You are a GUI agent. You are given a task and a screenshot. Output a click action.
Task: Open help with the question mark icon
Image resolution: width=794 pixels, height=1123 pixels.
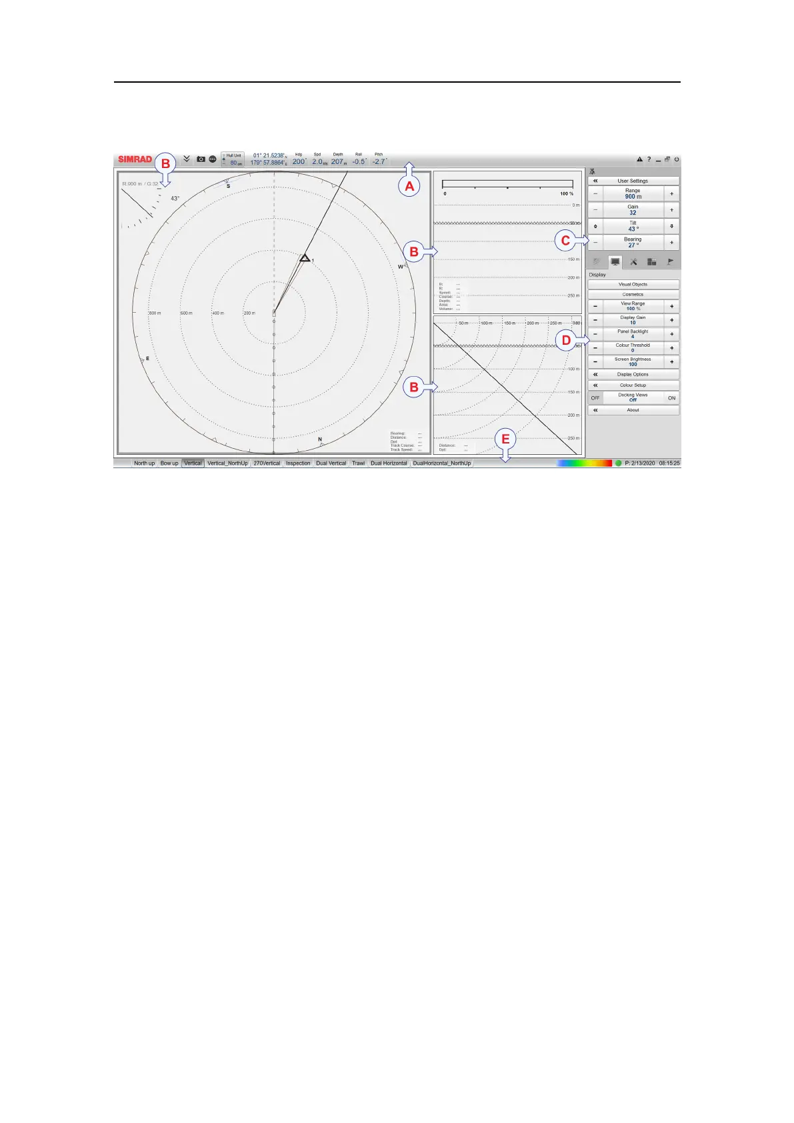(x=649, y=159)
